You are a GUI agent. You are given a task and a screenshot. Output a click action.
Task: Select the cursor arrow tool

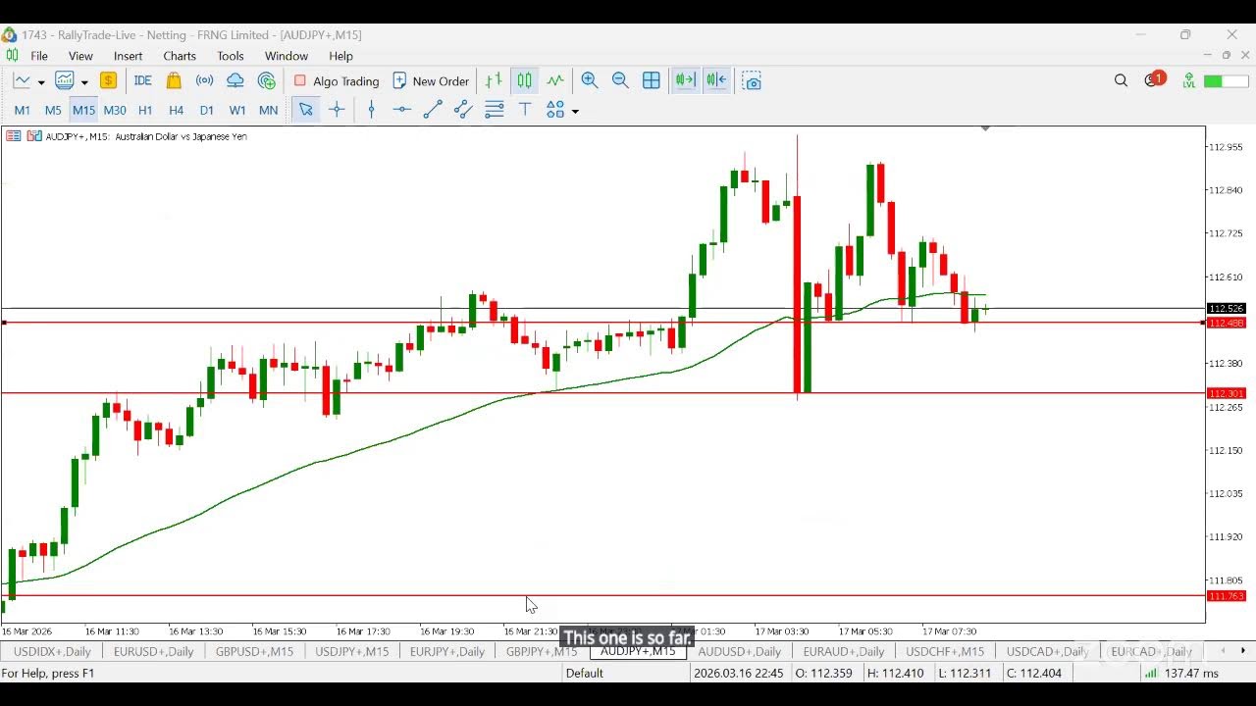coord(306,110)
